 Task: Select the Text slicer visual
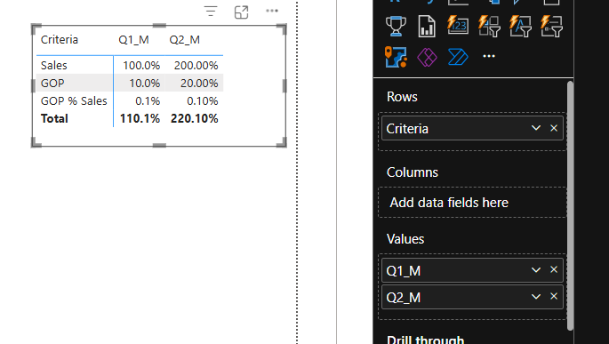click(x=520, y=27)
